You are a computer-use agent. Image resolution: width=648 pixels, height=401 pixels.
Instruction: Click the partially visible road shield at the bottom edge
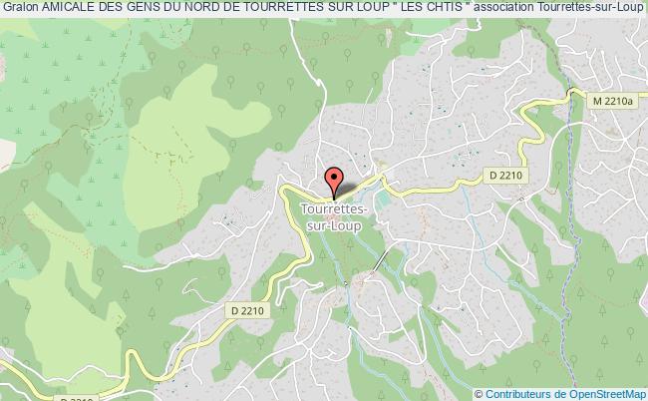pyautogui.click(x=77, y=399)
